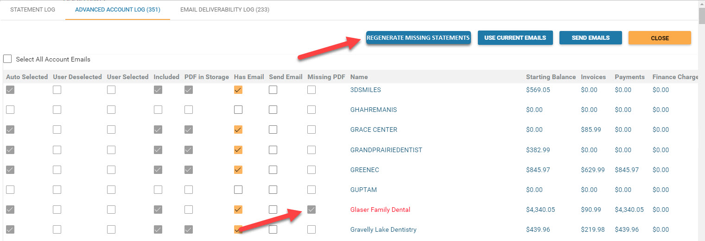This screenshot has width=705, height=241.
Task: Select the Advanced Account Log tab
Action: click(118, 10)
